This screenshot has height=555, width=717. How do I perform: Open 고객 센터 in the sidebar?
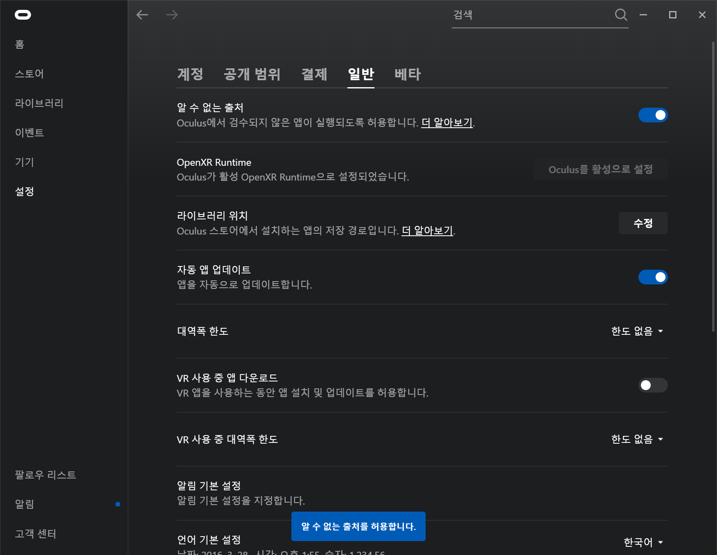pyautogui.click(x=36, y=534)
